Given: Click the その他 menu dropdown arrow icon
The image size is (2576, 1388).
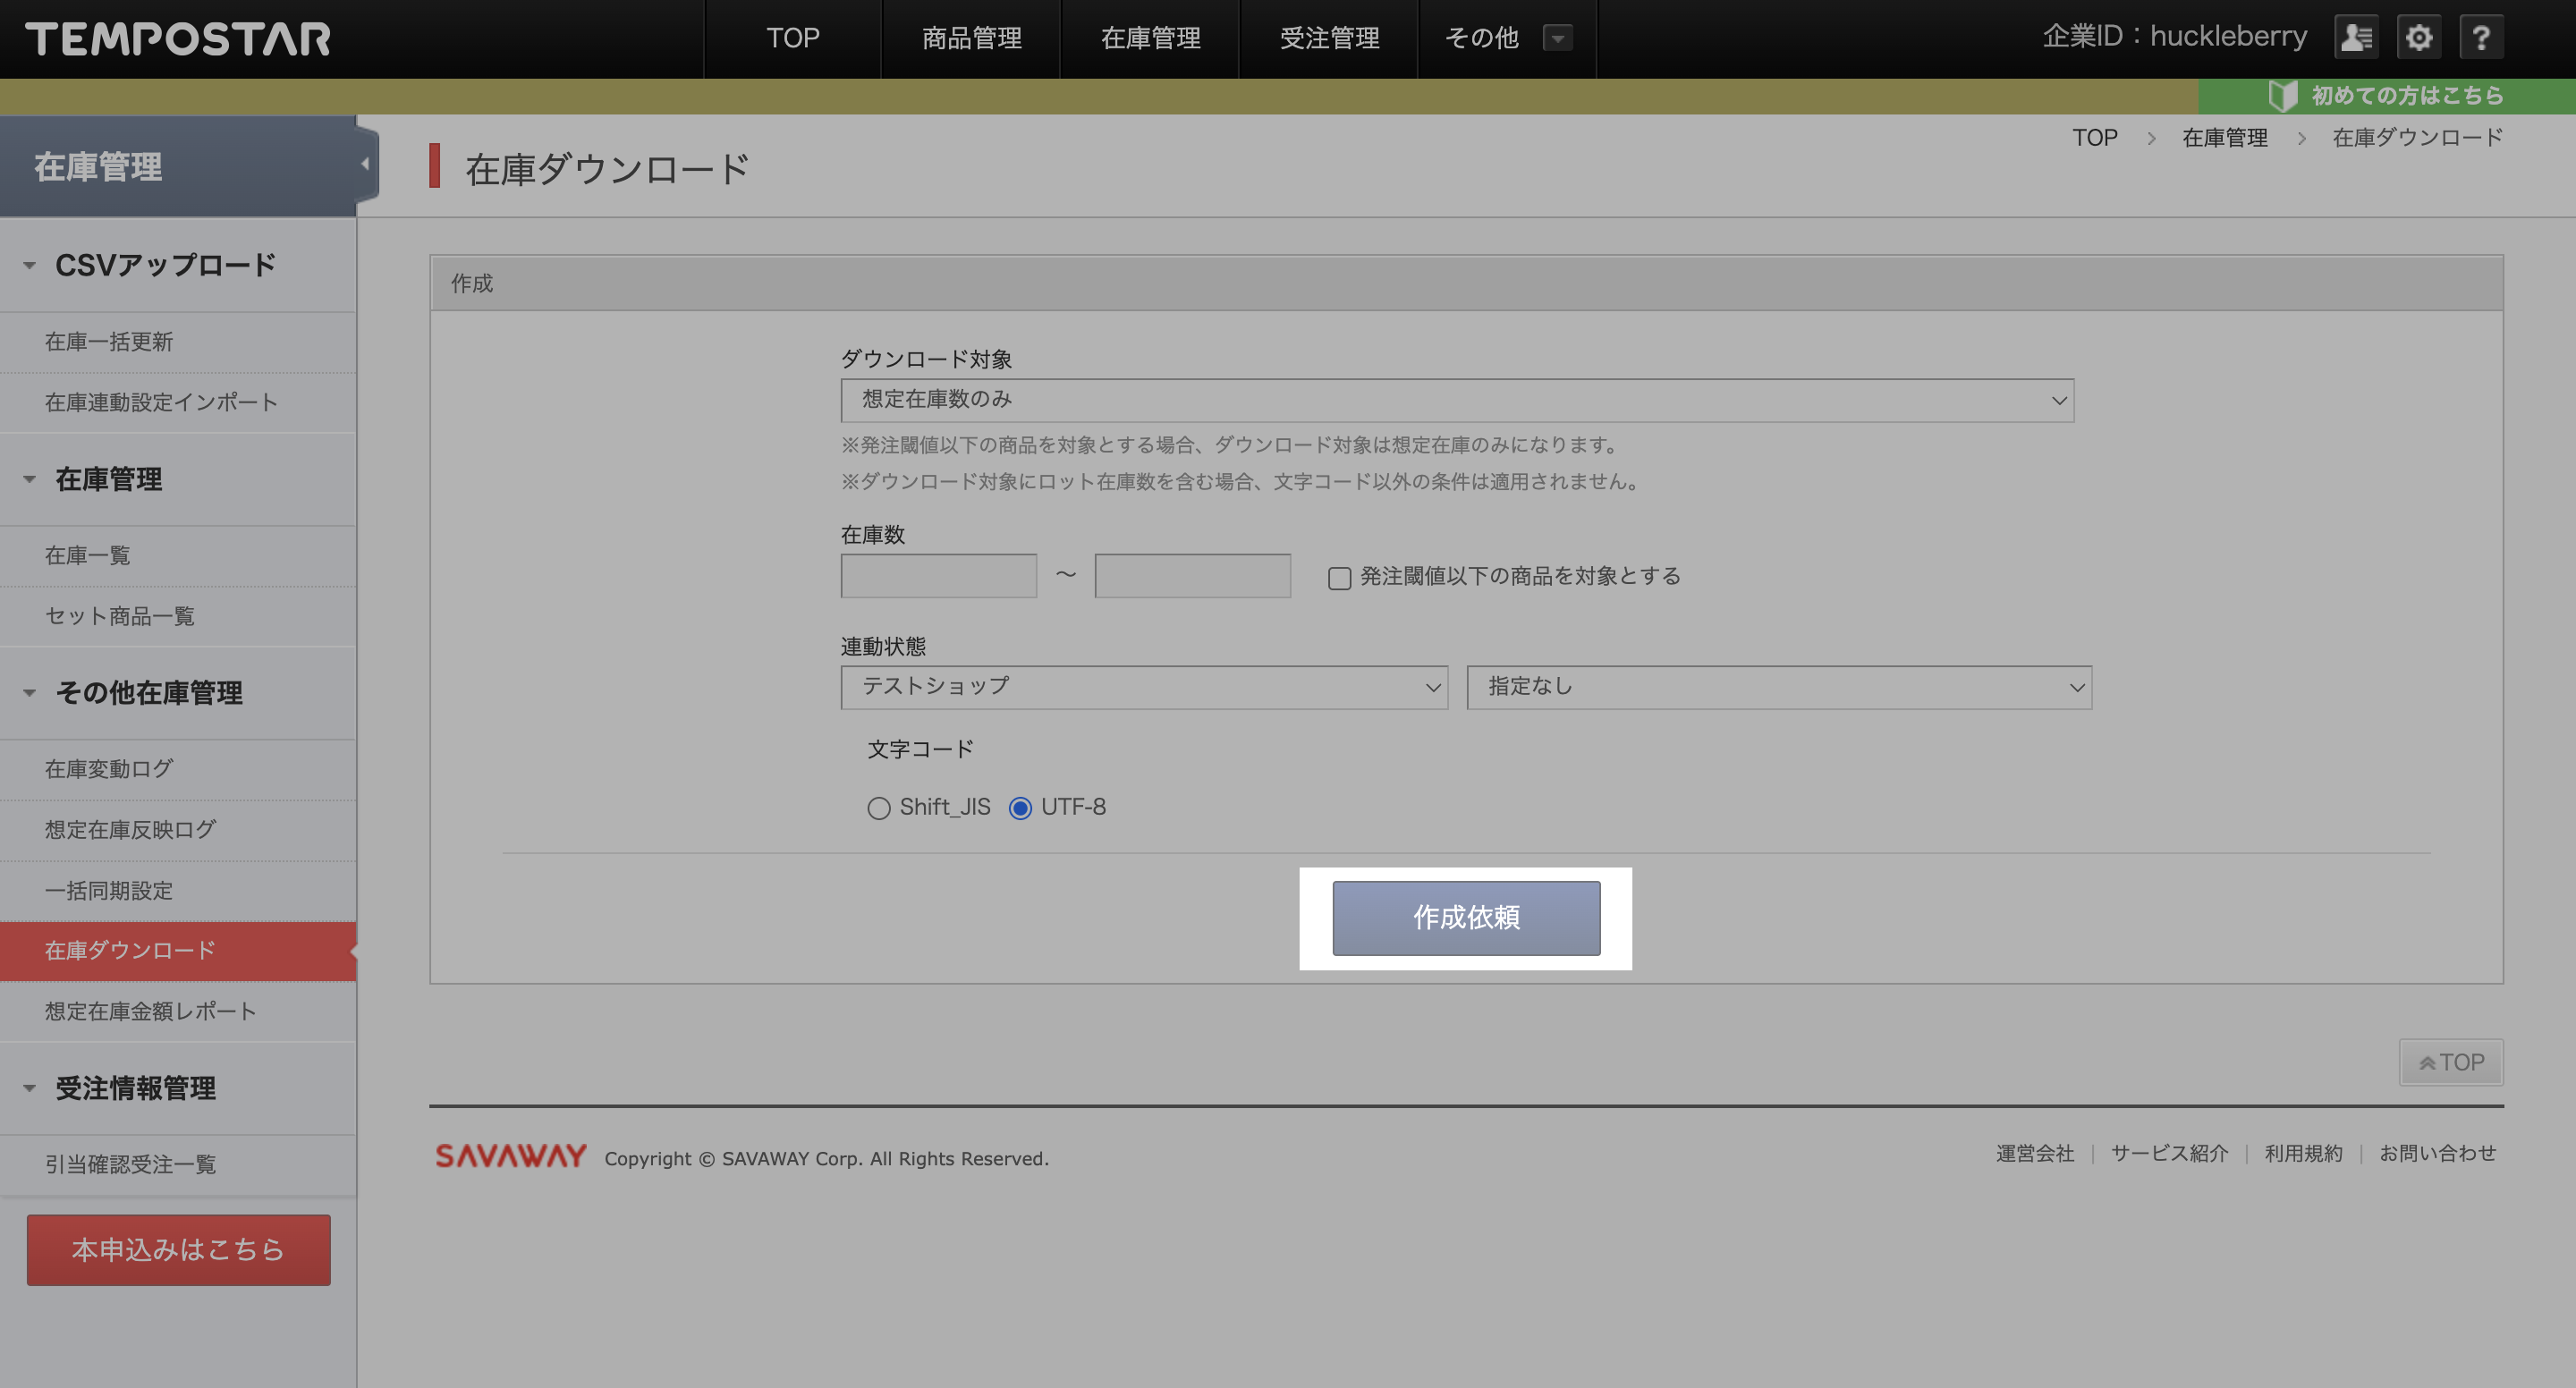Looking at the screenshot, I should (x=1557, y=38).
